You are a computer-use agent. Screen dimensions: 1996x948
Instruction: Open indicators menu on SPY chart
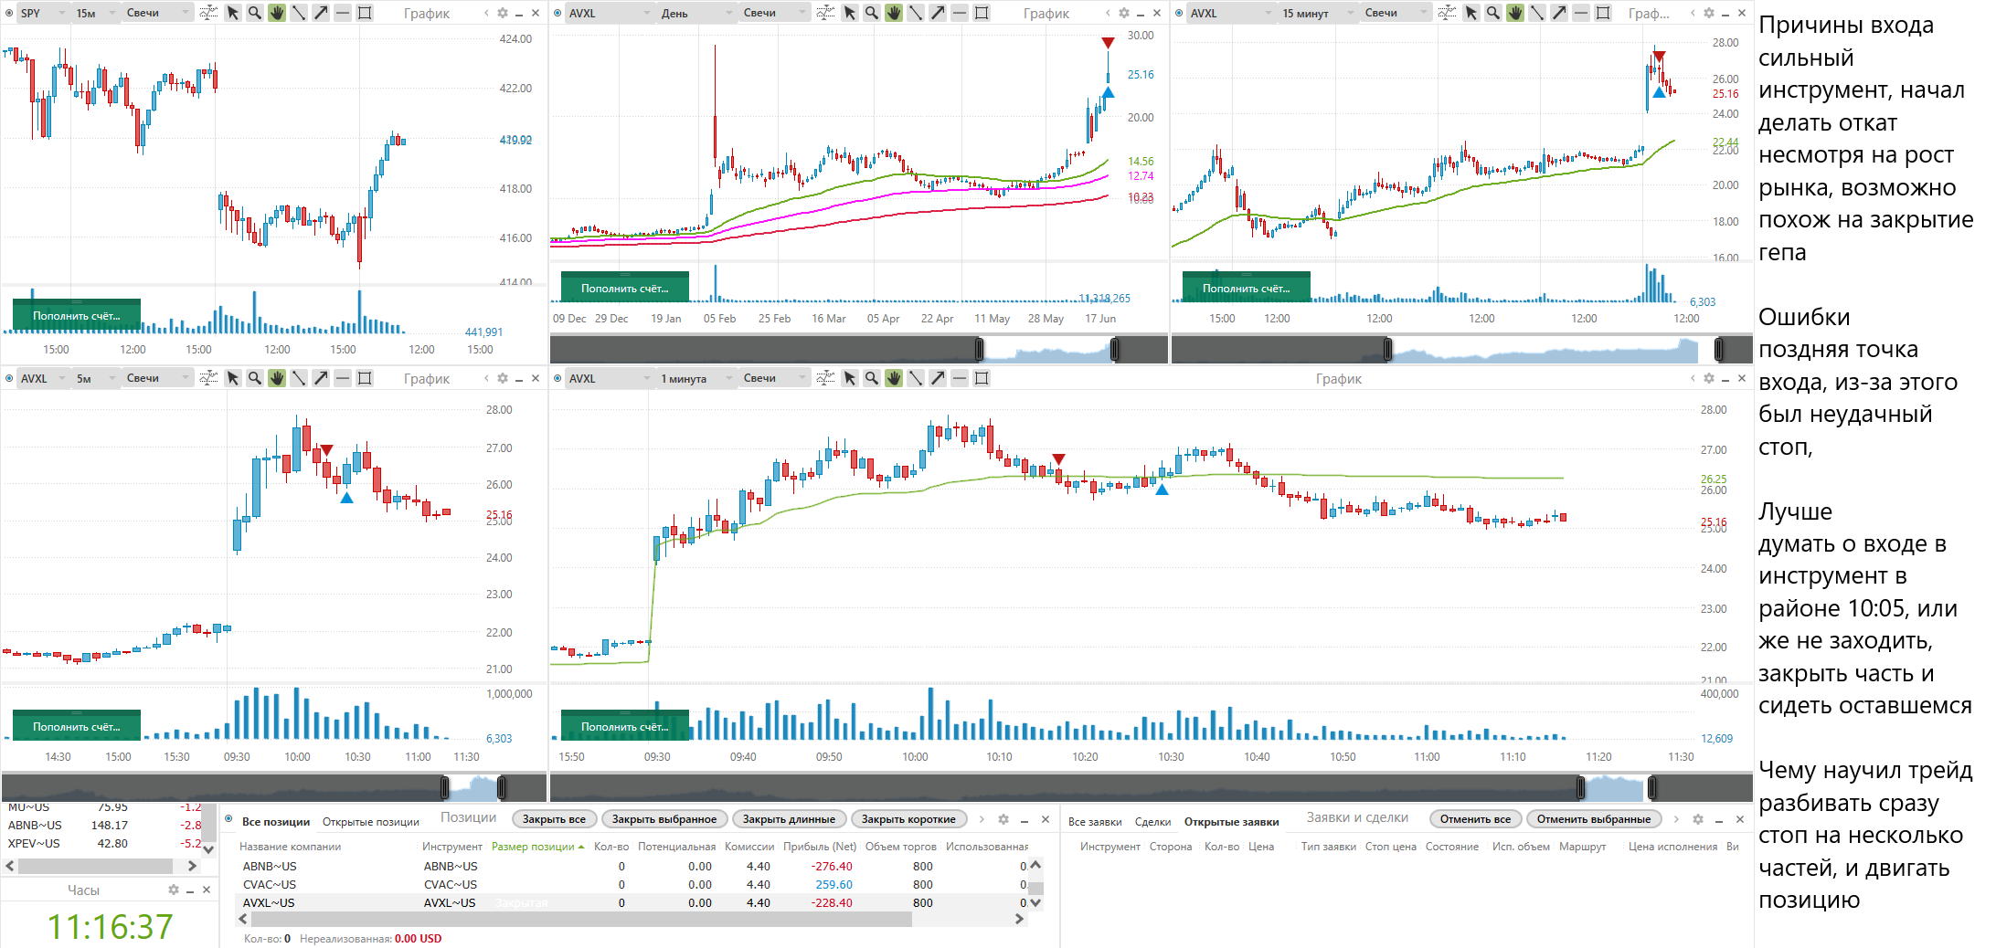point(208,13)
